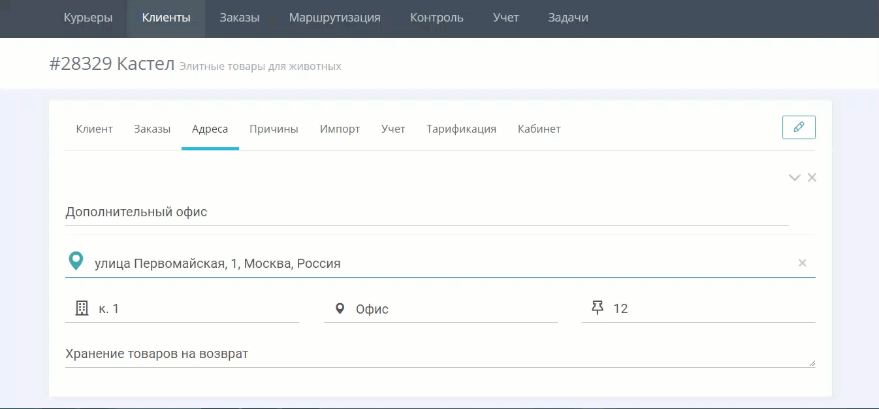Collapse the address card with chevron
The height and width of the screenshot is (409, 879).
(794, 178)
